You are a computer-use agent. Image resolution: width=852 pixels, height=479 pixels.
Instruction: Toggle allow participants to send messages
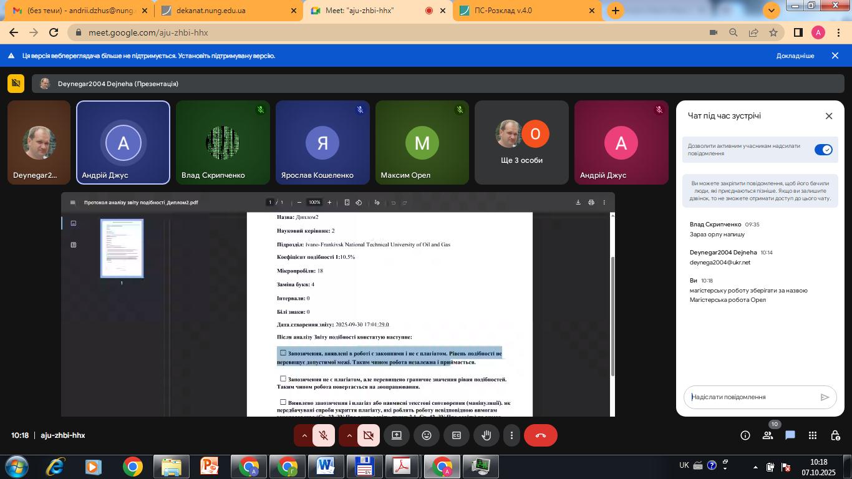823,150
